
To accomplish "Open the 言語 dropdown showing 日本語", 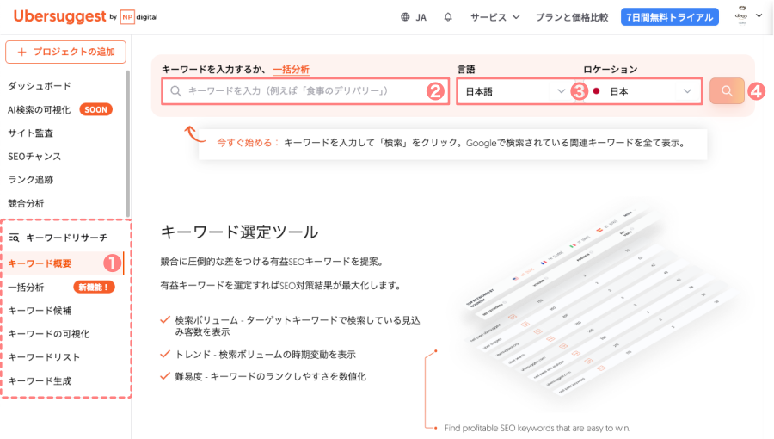I will coord(516,91).
